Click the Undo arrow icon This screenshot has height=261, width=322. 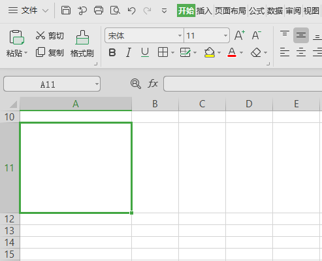coord(131,10)
